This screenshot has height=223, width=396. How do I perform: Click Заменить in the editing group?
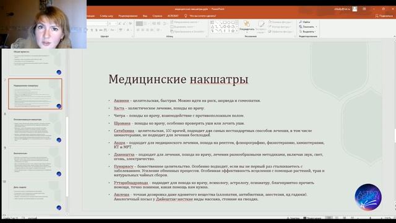(307, 27)
